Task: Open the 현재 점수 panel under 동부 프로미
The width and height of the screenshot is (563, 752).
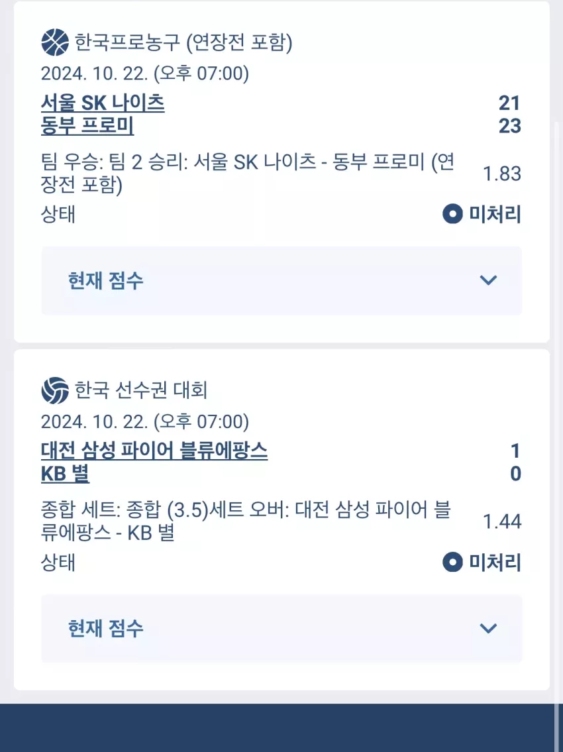Action: click(281, 280)
